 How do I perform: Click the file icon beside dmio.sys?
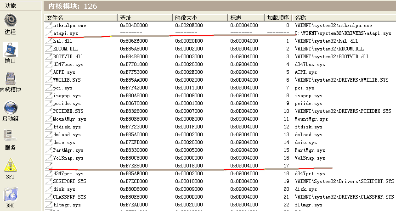pos(49,143)
